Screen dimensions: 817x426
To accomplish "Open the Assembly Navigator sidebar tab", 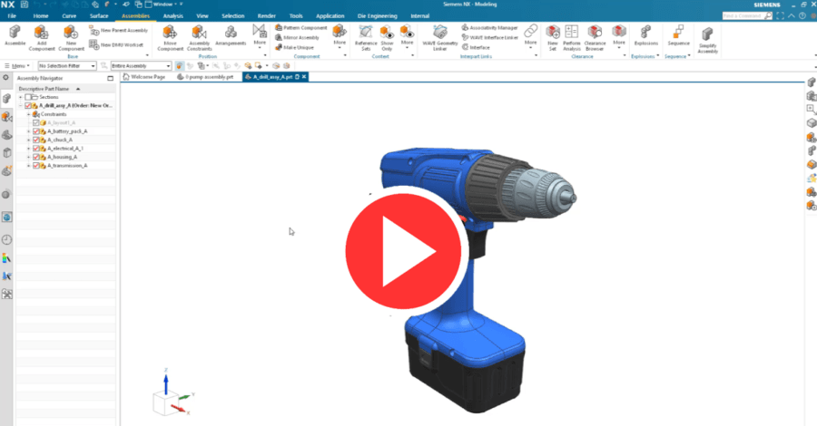I will 6,99.
